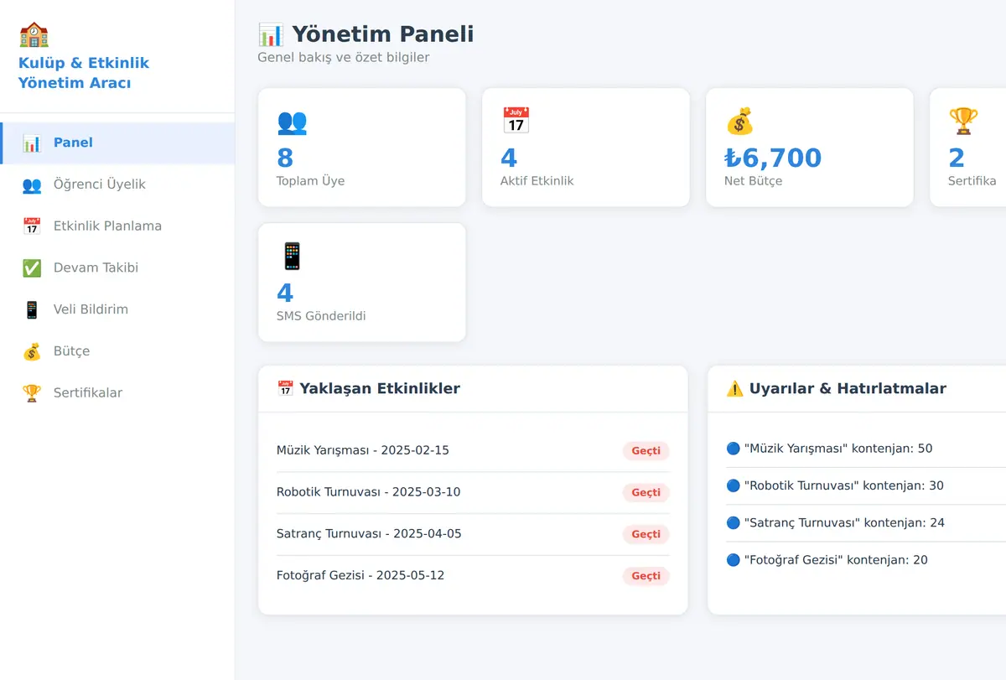Click the Geçti badge for Fotoğraf Gezisi
Image resolution: width=1006 pixels, height=680 pixels.
pos(646,576)
